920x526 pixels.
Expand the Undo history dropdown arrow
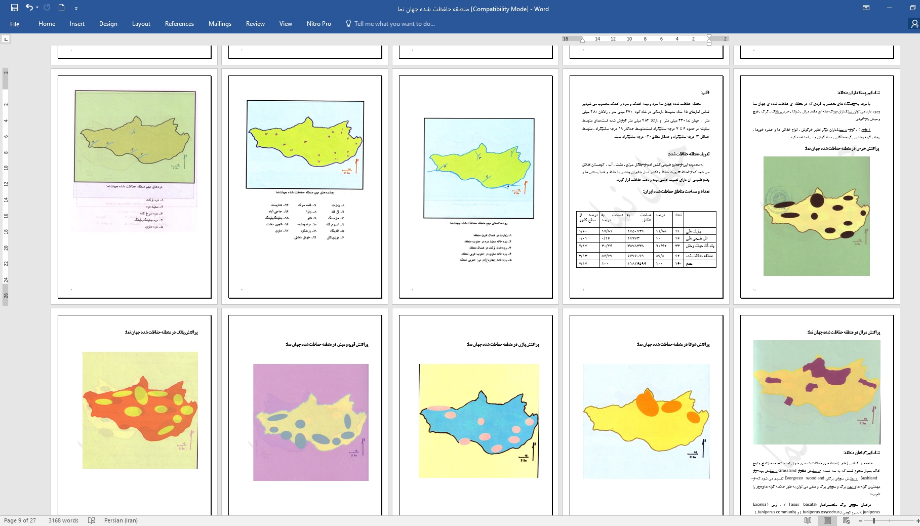[37, 8]
